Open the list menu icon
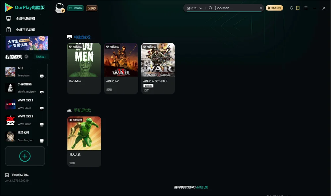 coord(306,8)
